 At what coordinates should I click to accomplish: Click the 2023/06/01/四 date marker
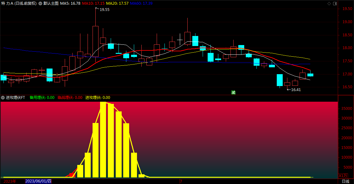[x=38, y=181]
